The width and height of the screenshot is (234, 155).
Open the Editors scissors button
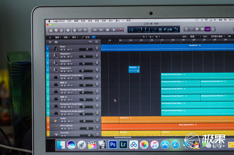click(85, 30)
